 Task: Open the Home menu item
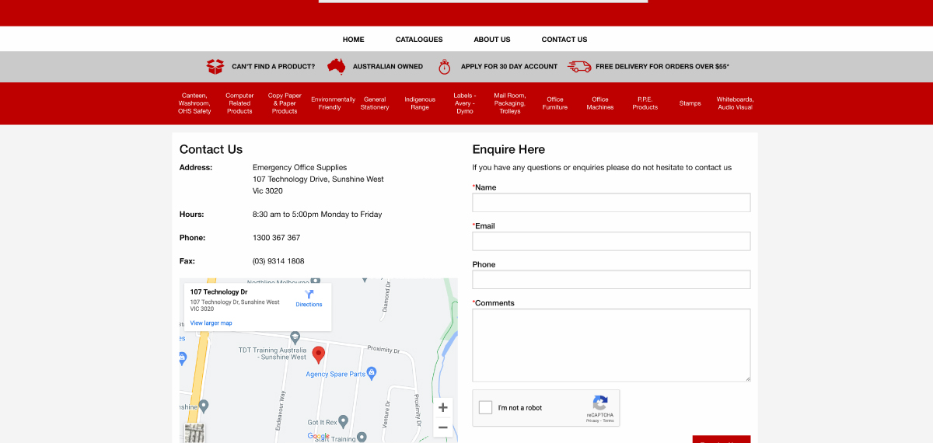(354, 40)
